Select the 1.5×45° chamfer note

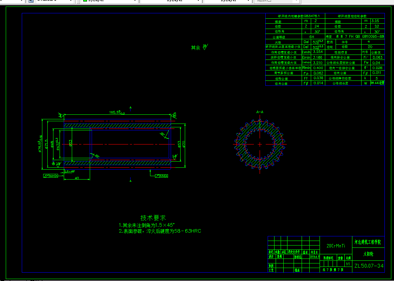tap(69, 171)
